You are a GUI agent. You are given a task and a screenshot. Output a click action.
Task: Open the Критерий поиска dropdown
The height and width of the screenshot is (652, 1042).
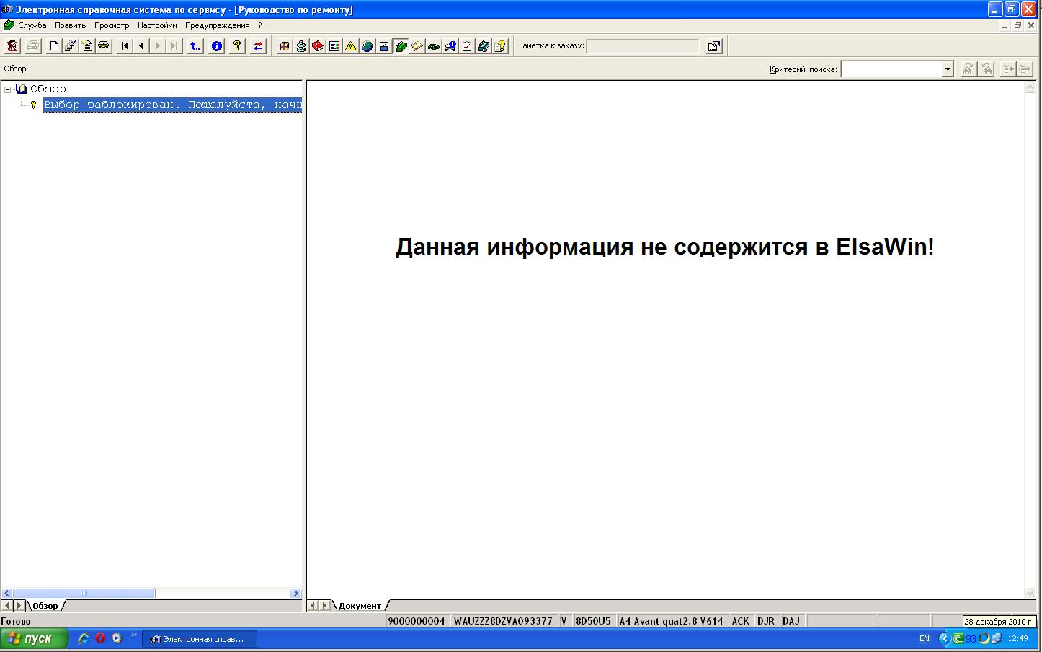tap(948, 69)
